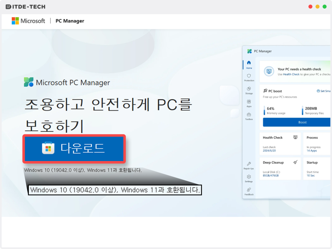Select Home in PC Manager sidebar

pyautogui.click(x=249, y=65)
